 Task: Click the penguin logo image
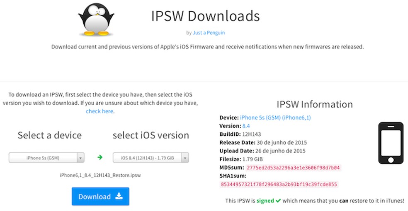pos(96,19)
